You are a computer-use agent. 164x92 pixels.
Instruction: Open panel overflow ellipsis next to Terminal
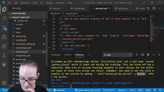[x=89, y=55]
